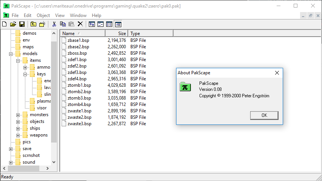This screenshot has width=322, height=181.
Task: Switch to Large Icons view icon
Action: 92,25
